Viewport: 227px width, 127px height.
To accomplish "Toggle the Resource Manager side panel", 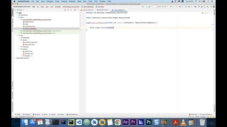I will [13, 25].
